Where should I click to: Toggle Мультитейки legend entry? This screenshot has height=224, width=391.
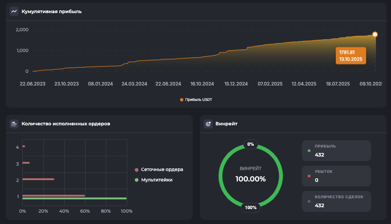153,180
